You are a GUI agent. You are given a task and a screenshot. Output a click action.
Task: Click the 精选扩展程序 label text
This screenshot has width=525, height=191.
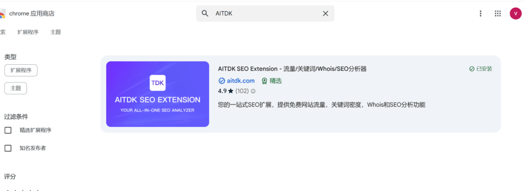point(36,130)
